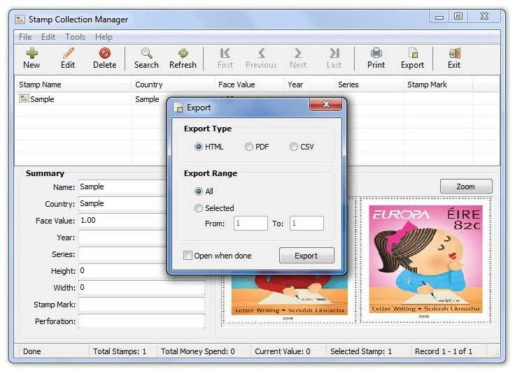Minimize the Stamp Collection Manager window
This screenshot has height=373, width=515.
pyautogui.click(x=439, y=17)
